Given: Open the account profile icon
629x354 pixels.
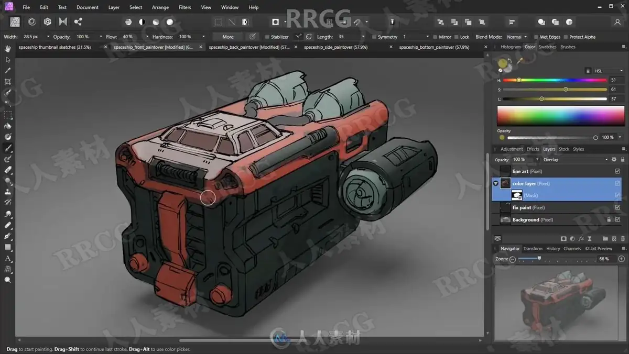Looking at the screenshot, I should pos(618,22).
